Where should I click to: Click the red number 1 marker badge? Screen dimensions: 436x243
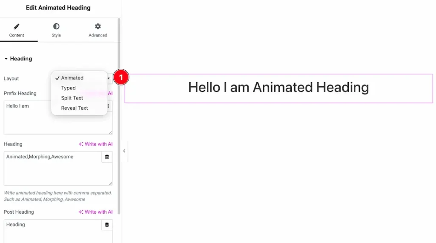[x=121, y=77]
